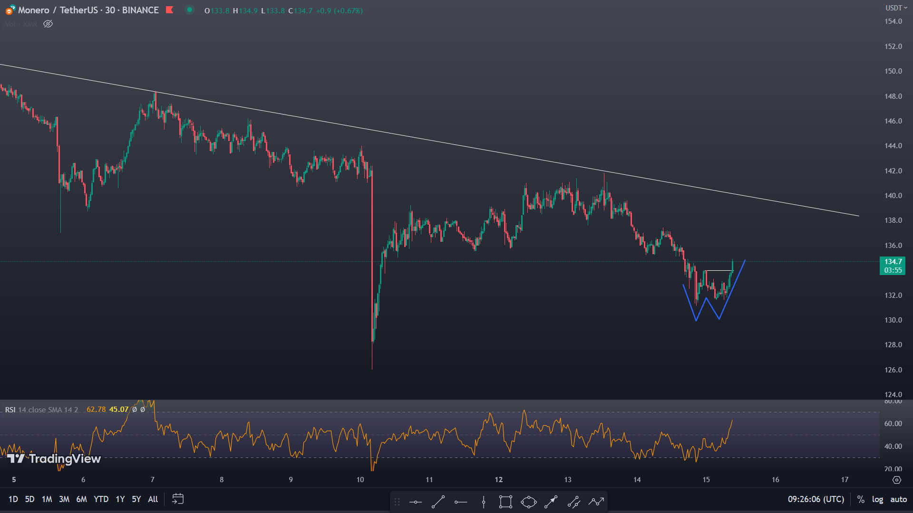
Task: Click the RSI indicator legend label
Action: (x=41, y=409)
